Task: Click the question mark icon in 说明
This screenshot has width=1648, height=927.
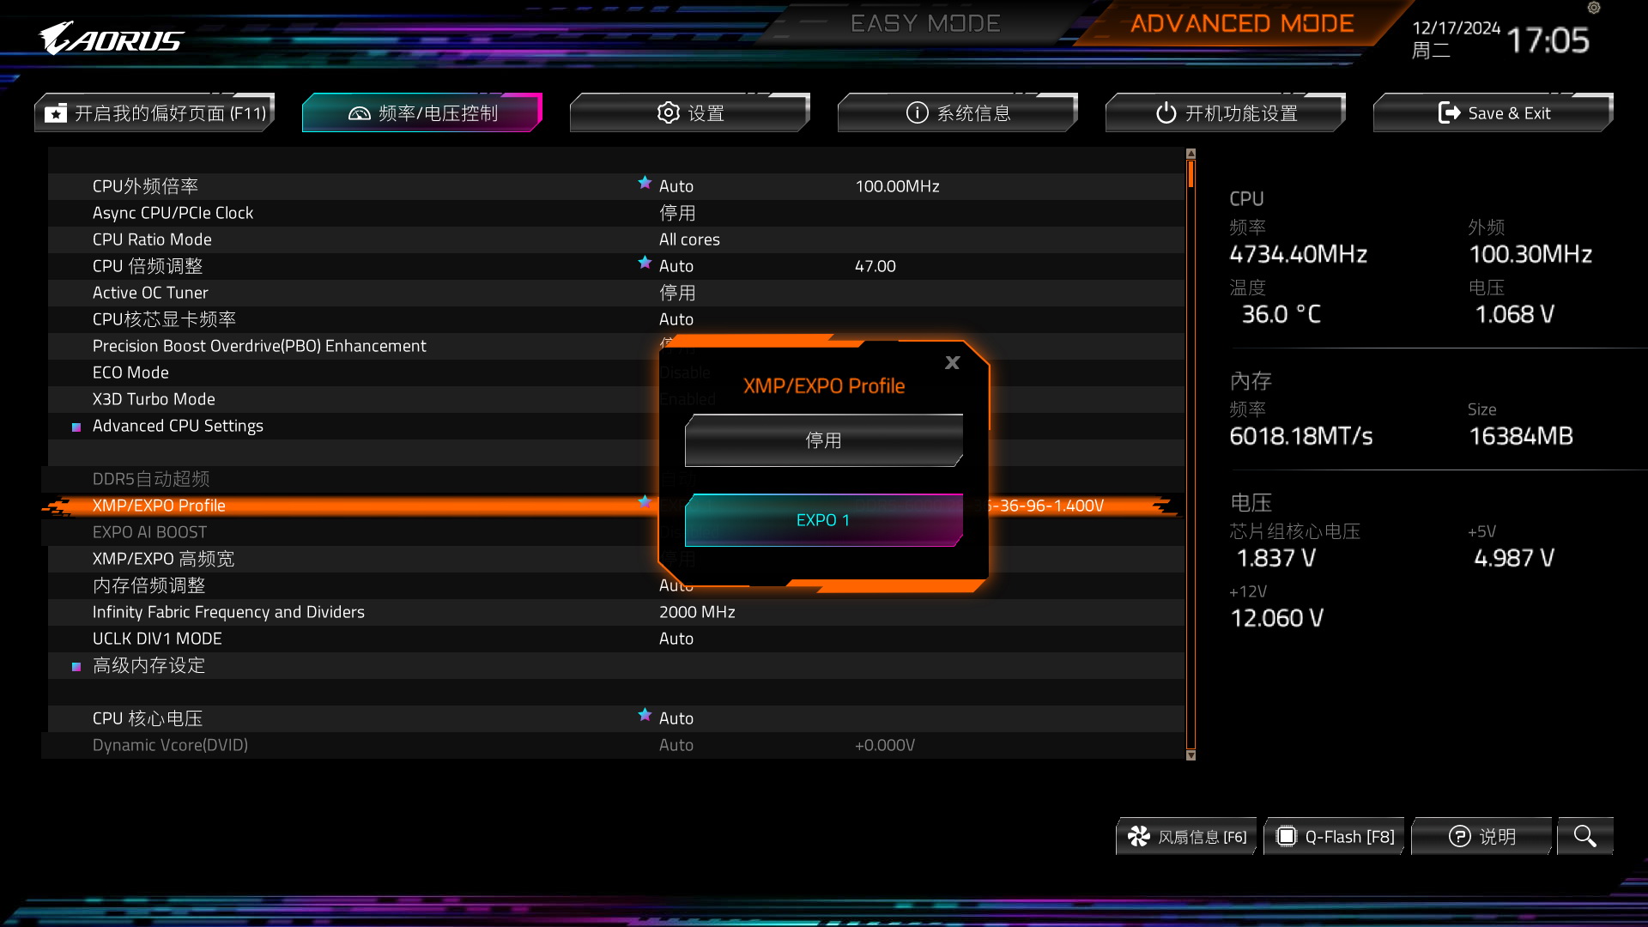Action: click(1459, 836)
